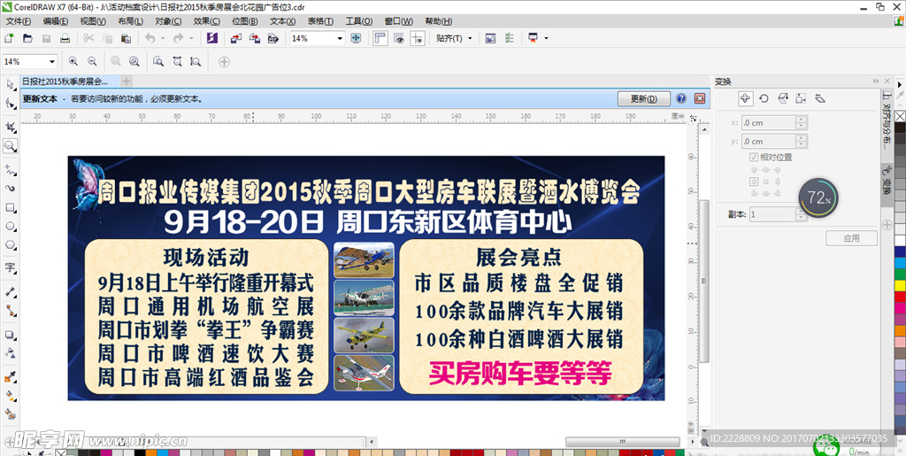
Task: Expand the redo history arrow
Action: [191, 38]
